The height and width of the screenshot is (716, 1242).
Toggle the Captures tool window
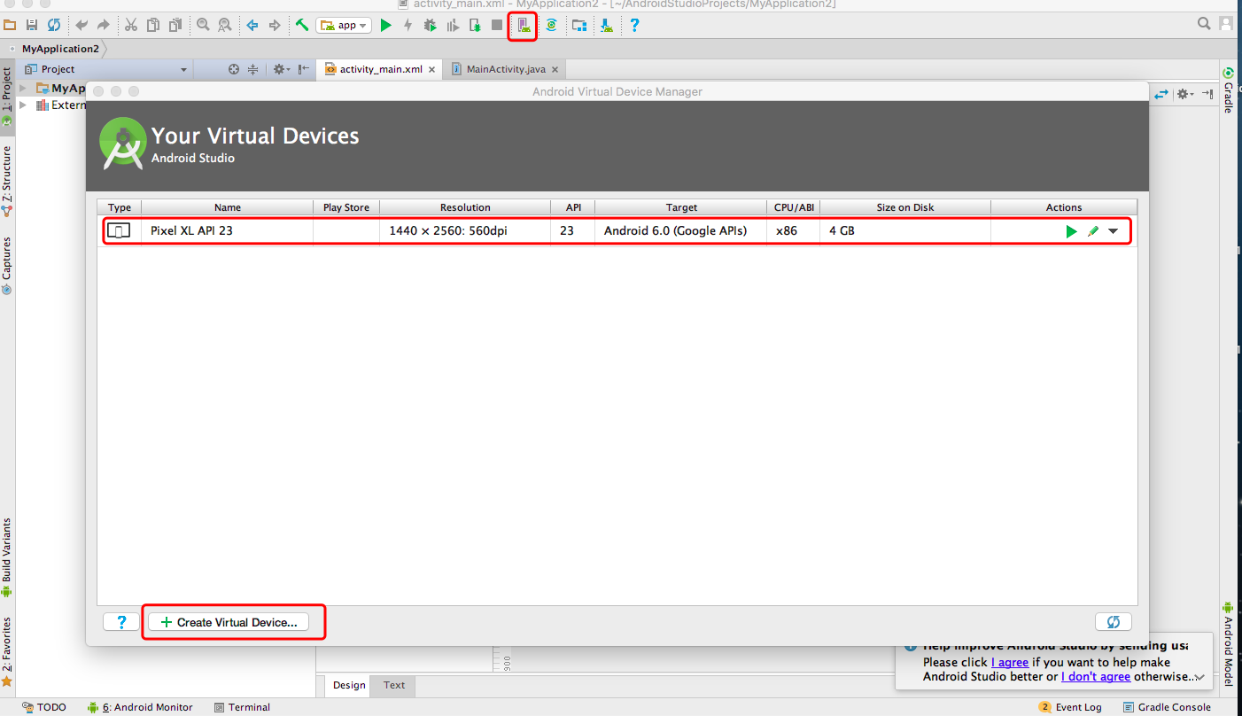(7, 264)
